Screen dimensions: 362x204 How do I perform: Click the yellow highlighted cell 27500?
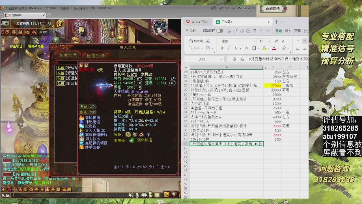(272, 86)
